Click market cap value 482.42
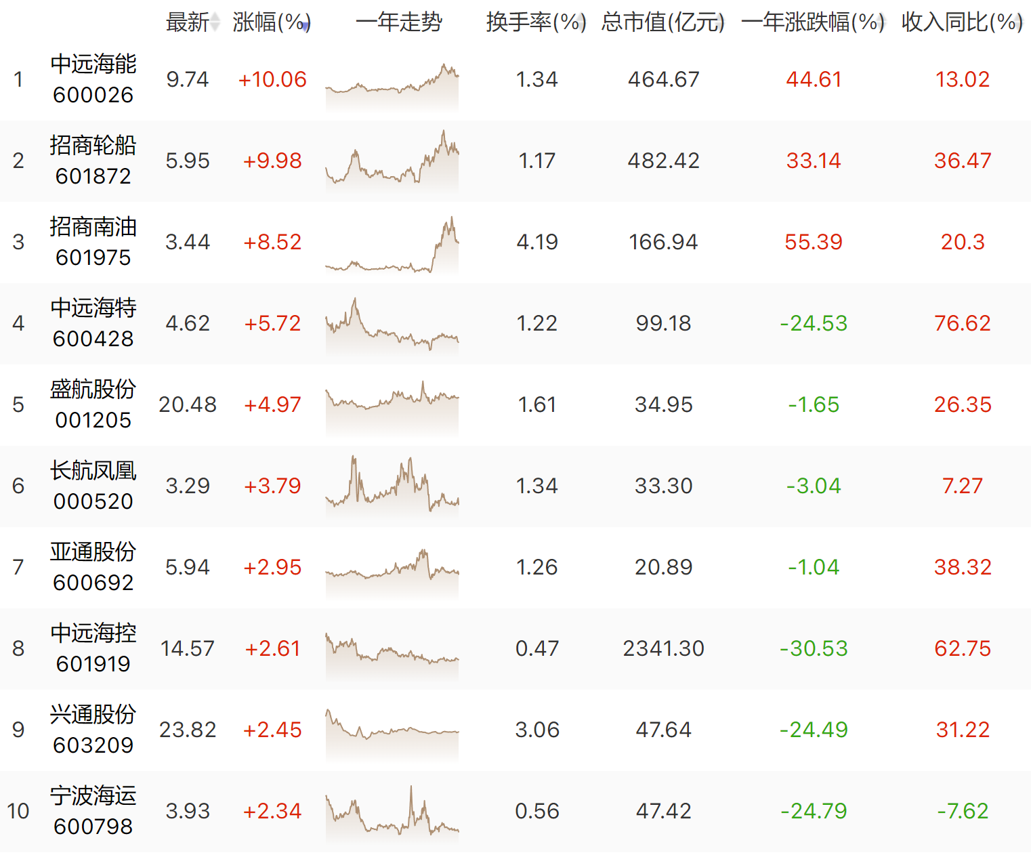Screen dimensions: 1031x855 663,161
